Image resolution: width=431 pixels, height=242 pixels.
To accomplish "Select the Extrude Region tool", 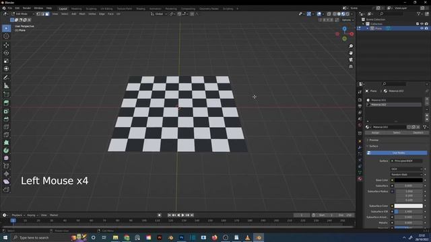I will (6, 103).
